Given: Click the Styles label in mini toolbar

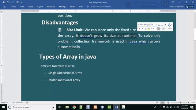Looking at the screenshot, I should coord(170,28).
